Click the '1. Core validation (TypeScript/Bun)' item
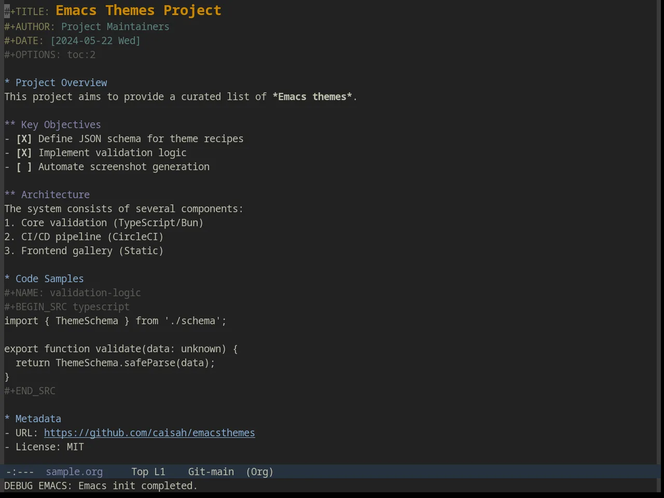 point(104,223)
